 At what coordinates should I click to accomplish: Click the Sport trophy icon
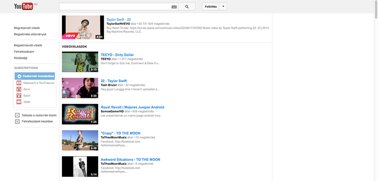(x=18, y=96)
